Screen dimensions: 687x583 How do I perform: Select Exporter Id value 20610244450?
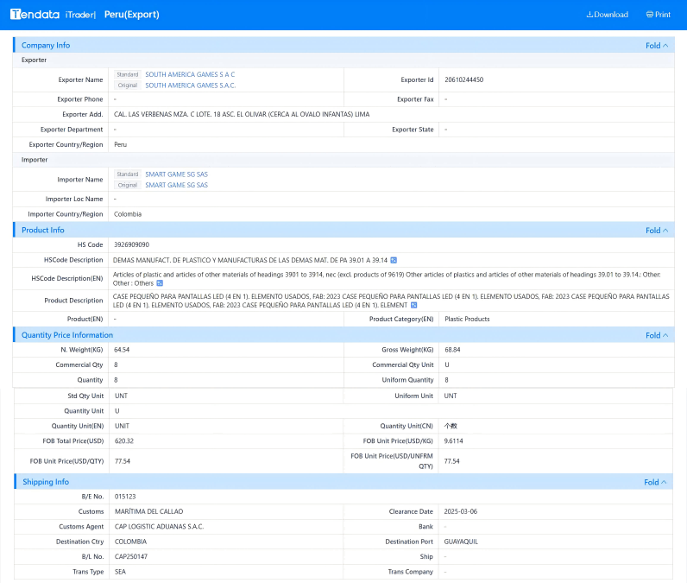[464, 79]
